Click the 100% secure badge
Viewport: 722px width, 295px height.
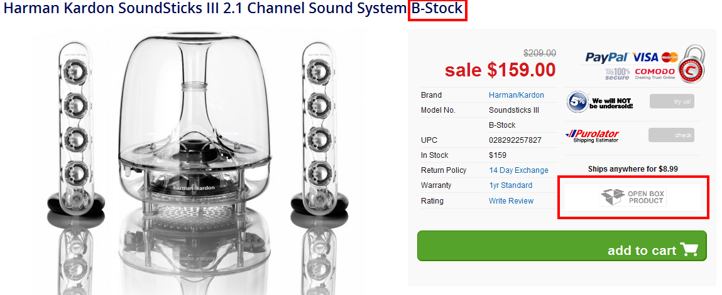coord(617,74)
